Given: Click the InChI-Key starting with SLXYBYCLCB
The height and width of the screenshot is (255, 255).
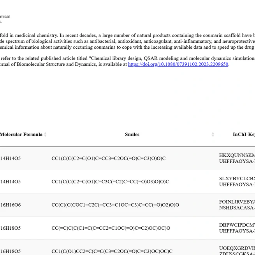Looking at the screenshot, I should 237,179.
